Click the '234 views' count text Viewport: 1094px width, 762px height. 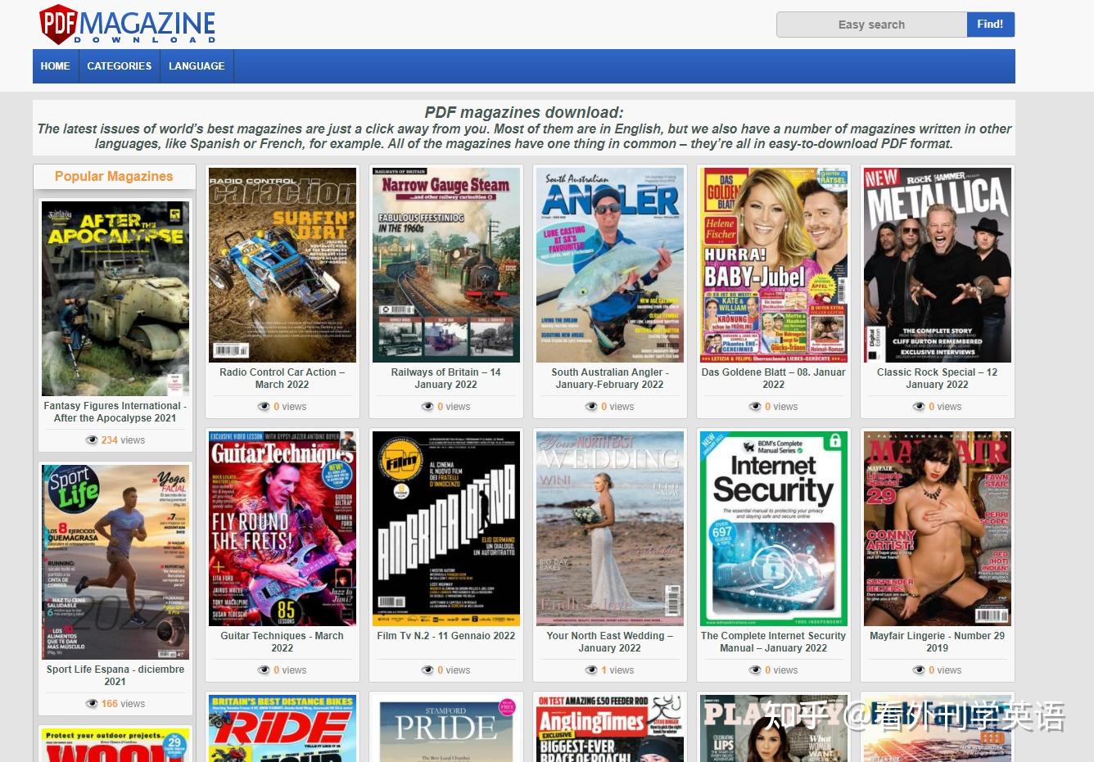coord(123,440)
